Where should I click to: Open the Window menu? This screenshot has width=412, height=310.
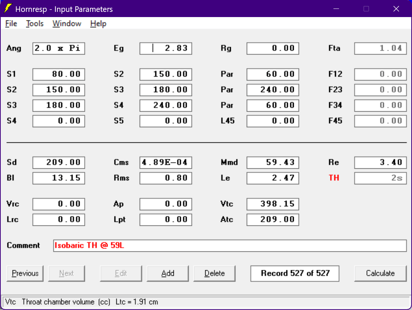pos(67,24)
